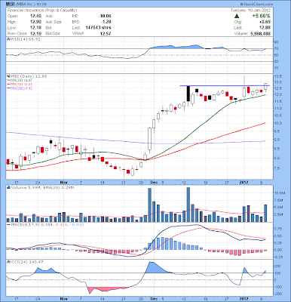Click the MACD legend line marker
The height and width of the screenshot is (302, 291).
pyautogui.click(x=8, y=224)
